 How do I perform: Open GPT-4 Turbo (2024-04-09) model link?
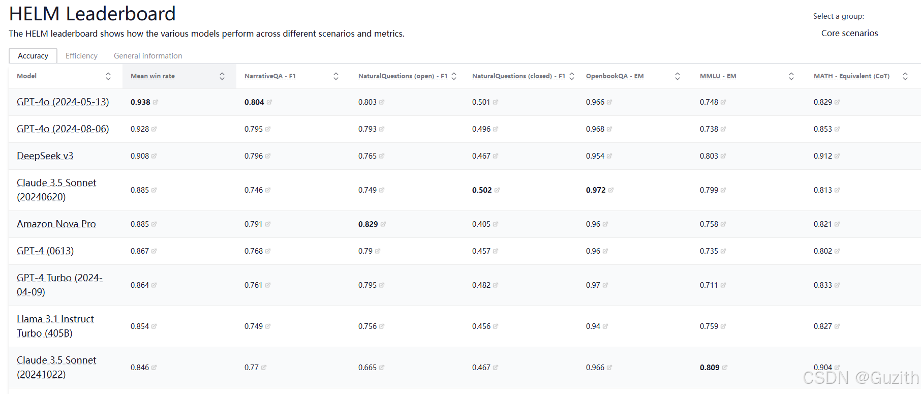(x=59, y=285)
